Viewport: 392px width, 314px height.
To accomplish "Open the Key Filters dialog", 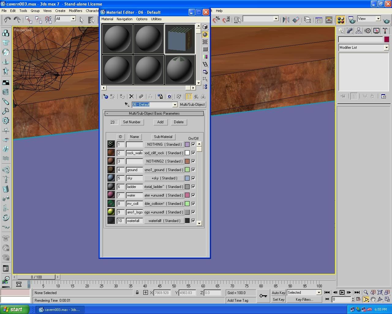I will tap(304, 300).
